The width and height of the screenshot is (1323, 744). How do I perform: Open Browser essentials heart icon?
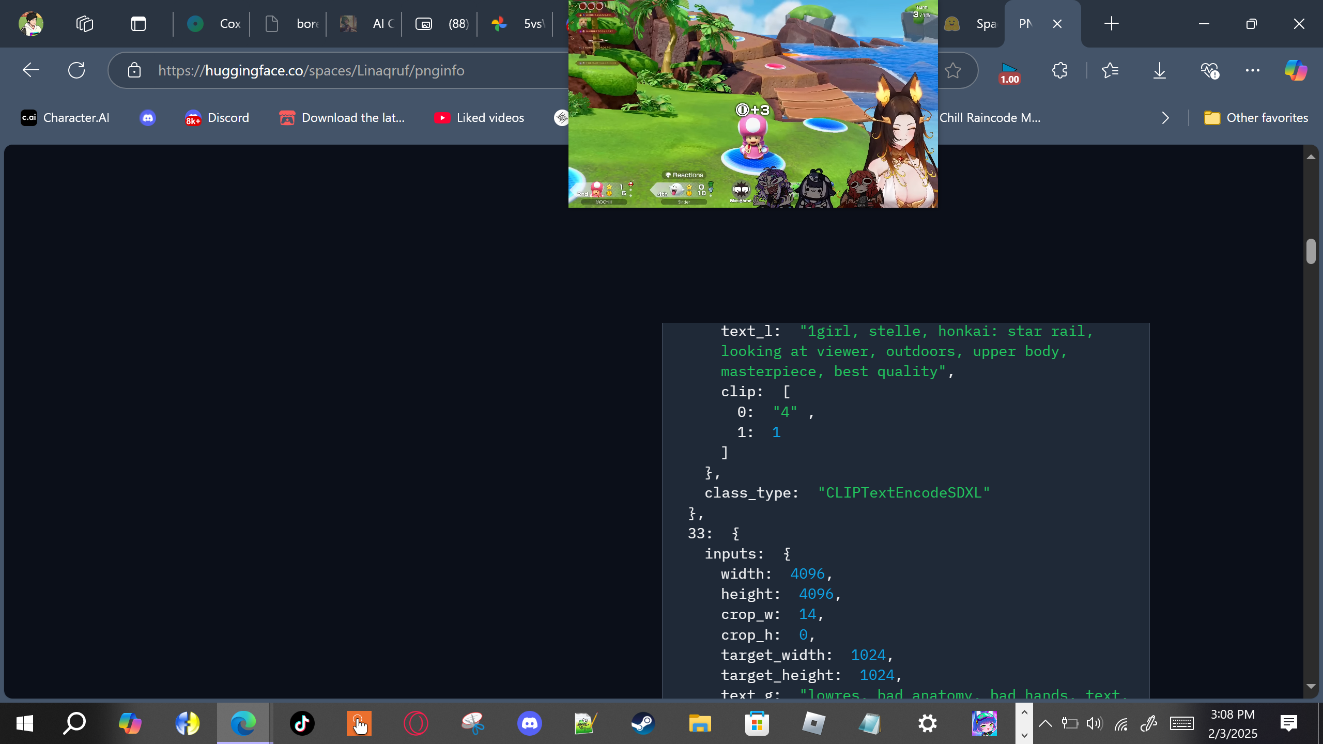point(1210,70)
